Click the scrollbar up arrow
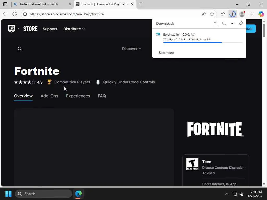Screen dimensions: 267x200 (x=264, y=22)
